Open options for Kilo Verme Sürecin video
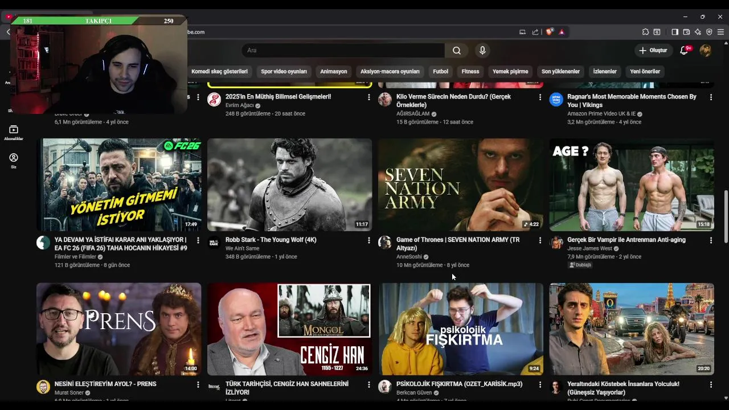729x410 pixels. [540, 97]
